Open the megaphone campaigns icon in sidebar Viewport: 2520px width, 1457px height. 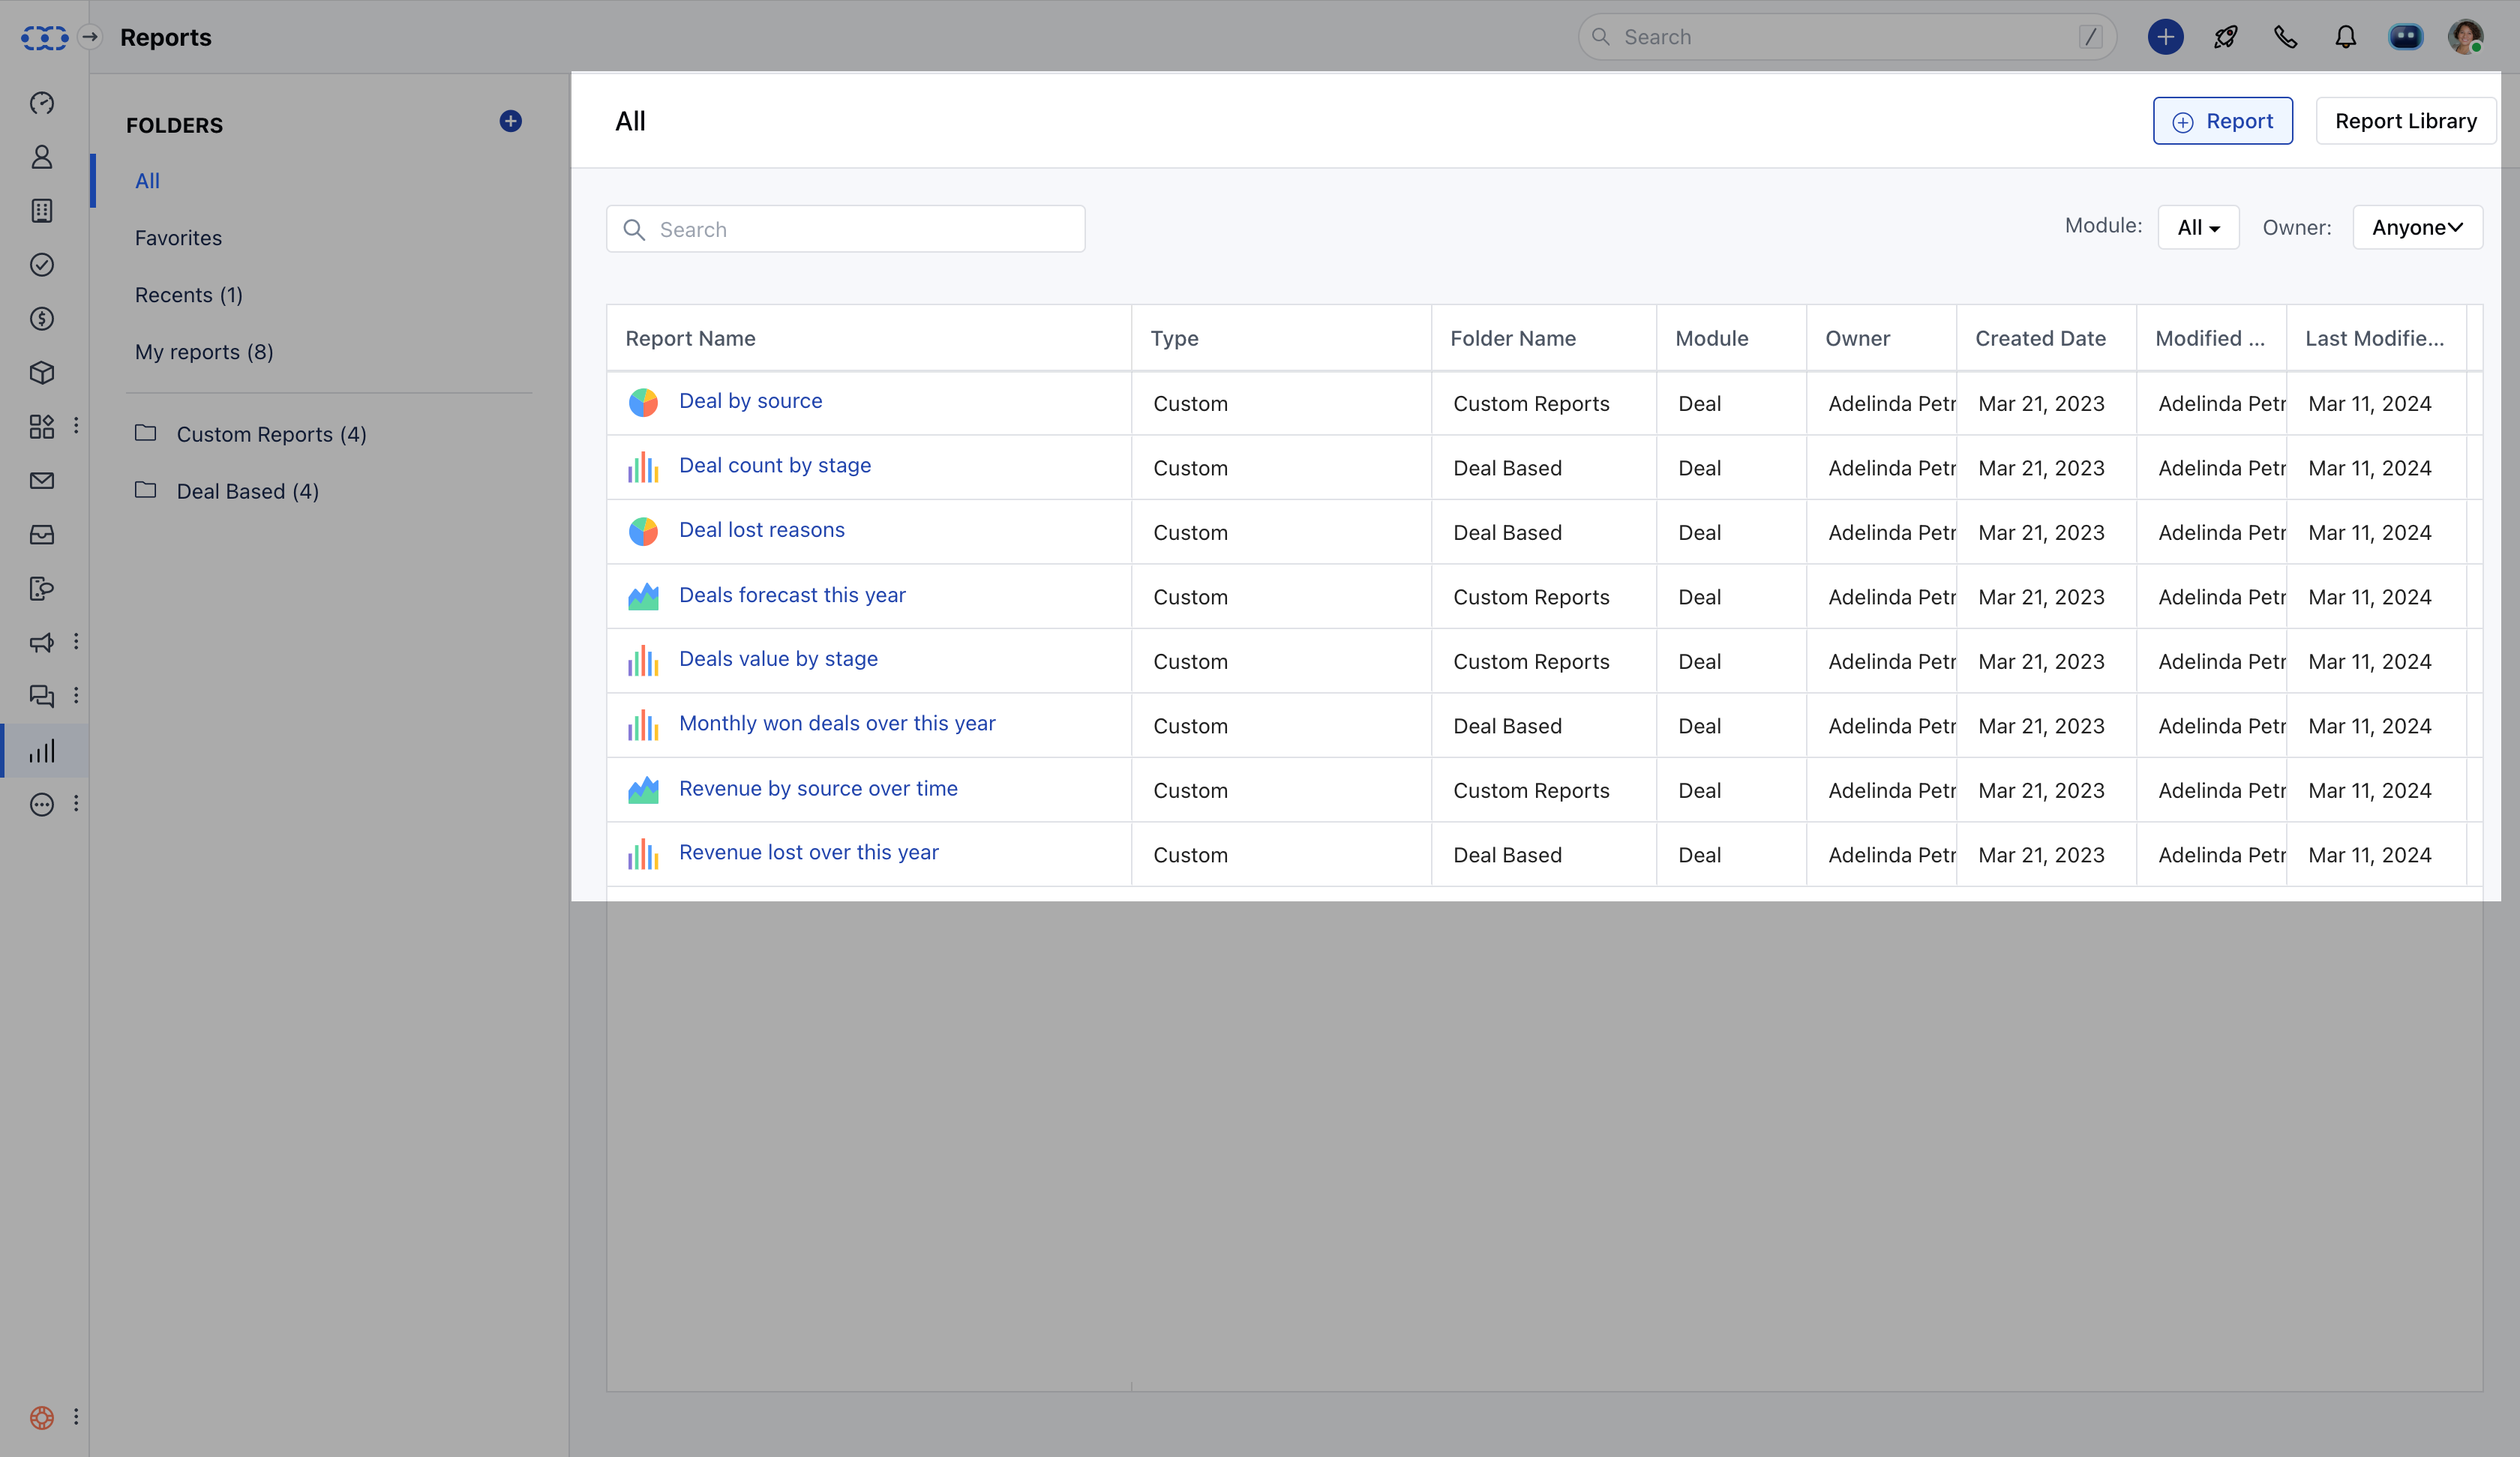click(42, 642)
